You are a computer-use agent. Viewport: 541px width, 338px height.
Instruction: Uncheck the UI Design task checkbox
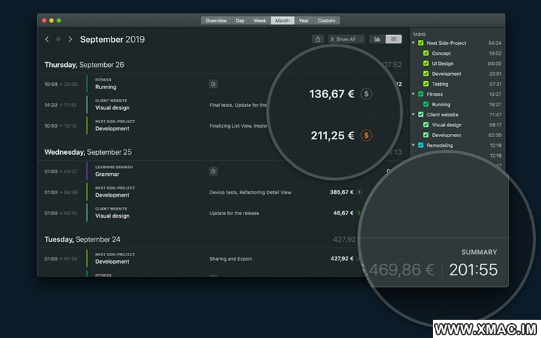425,64
